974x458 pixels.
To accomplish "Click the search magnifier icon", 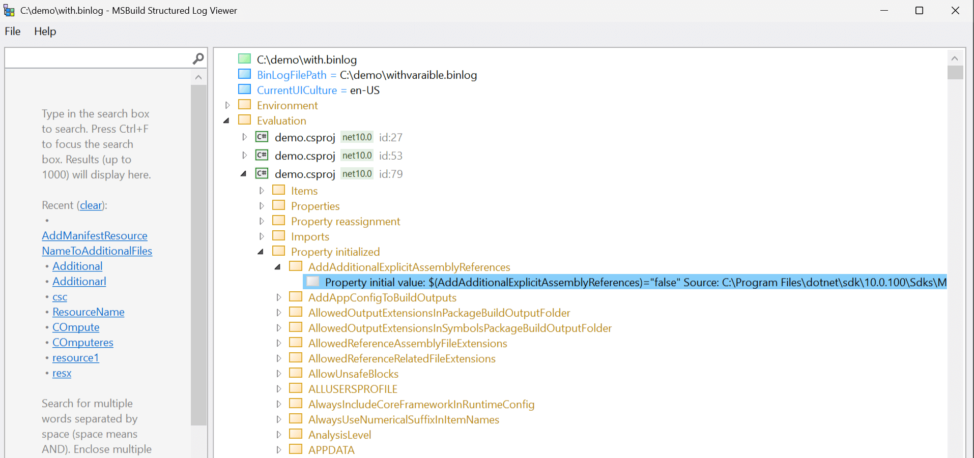I will 198,59.
